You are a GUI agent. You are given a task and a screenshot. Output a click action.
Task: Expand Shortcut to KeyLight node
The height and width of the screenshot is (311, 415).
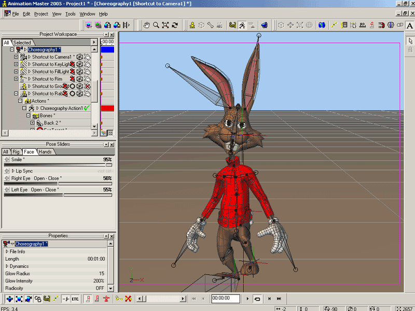16,64
